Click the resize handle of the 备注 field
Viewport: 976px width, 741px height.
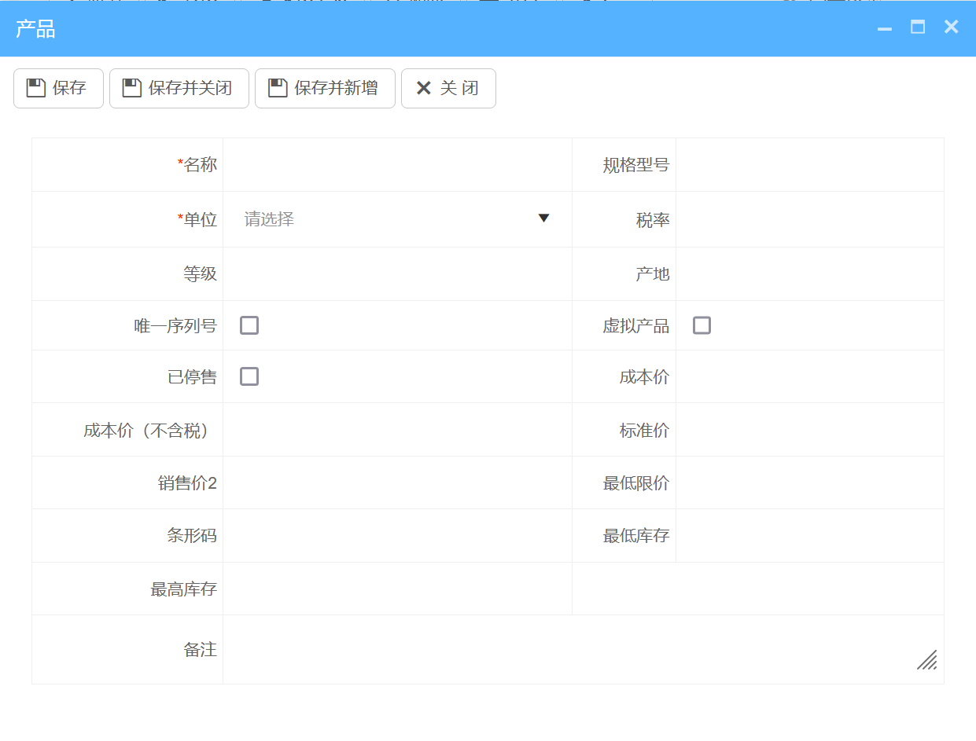tap(927, 662)
